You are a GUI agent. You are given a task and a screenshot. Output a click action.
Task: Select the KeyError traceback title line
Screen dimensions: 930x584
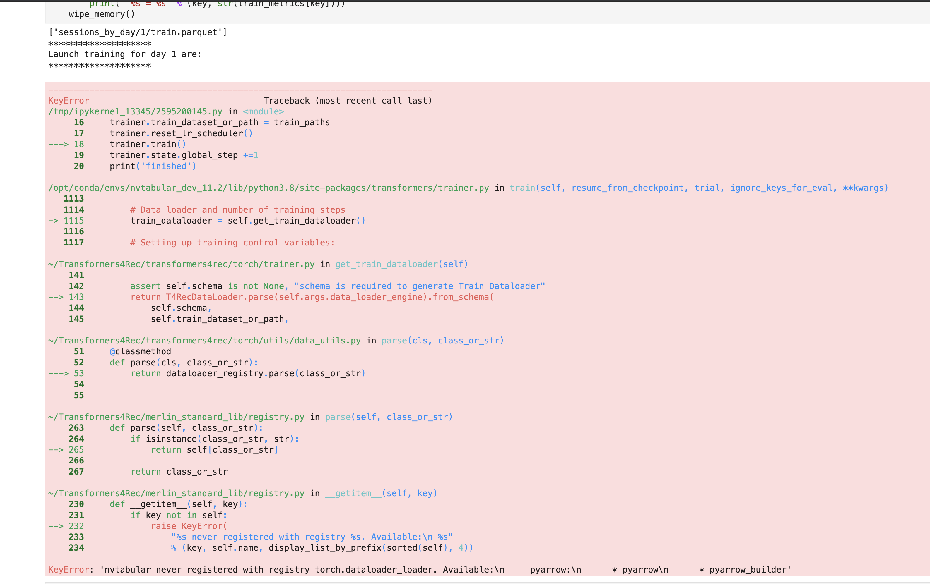[x=68, y=100]
